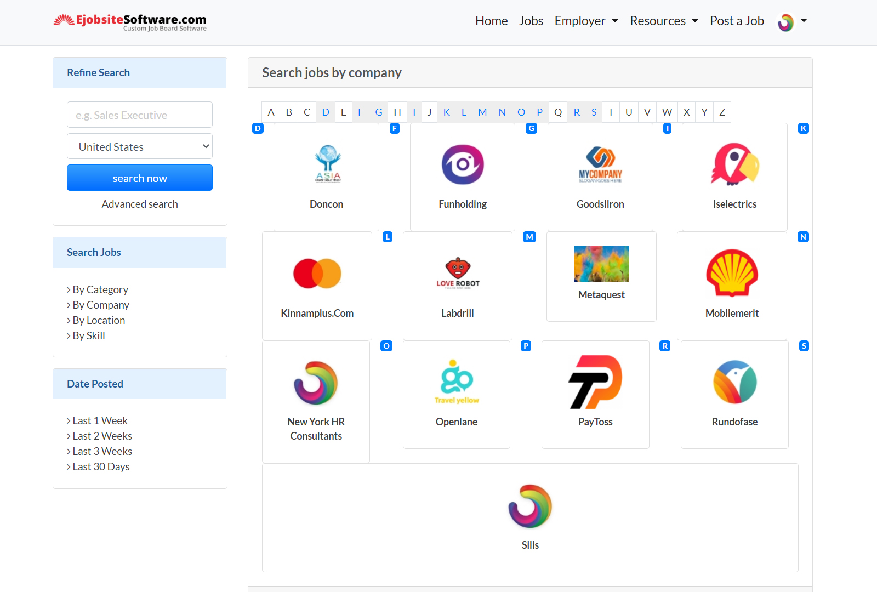Click the New York HR Consultants swirl logo
Image resolution: width=877 pixels, height=592 pixels.
316,383
